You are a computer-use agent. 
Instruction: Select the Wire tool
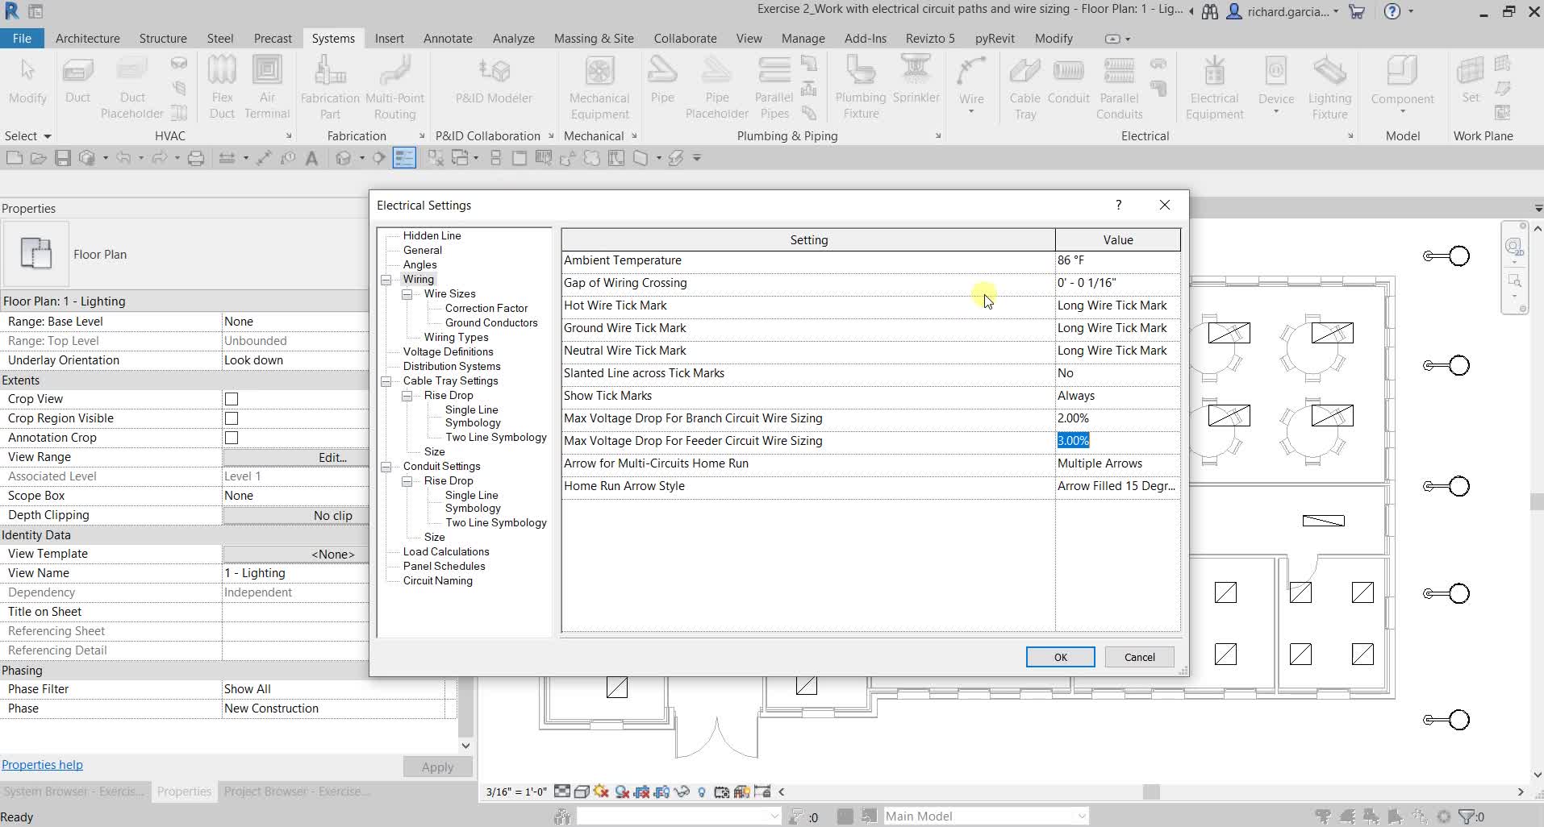coord(971,85)
